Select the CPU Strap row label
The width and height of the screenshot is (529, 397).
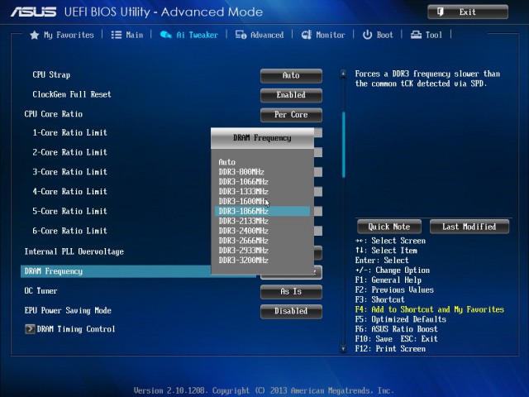tap(51, 75)
